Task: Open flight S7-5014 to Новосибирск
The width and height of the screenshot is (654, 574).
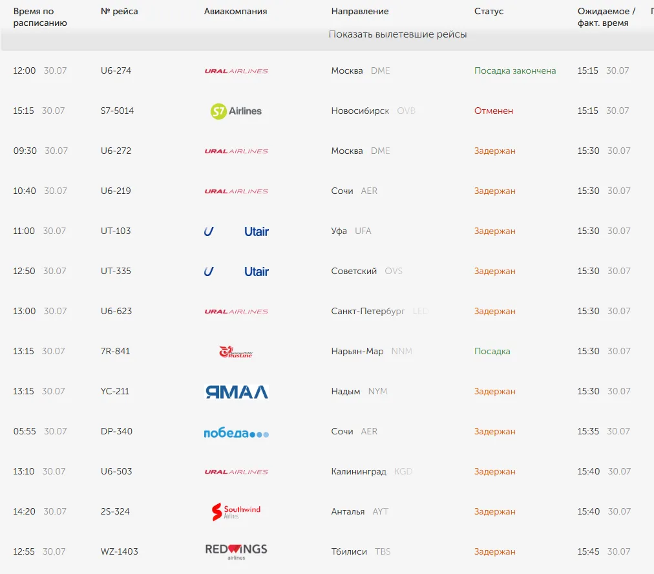Action: pyautogui.click(x=327, y=111)
